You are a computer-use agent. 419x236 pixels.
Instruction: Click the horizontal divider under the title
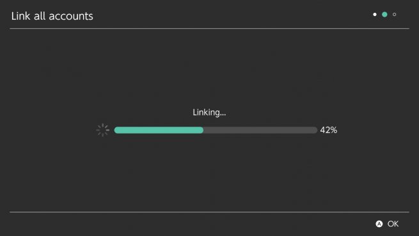(210, 28)
